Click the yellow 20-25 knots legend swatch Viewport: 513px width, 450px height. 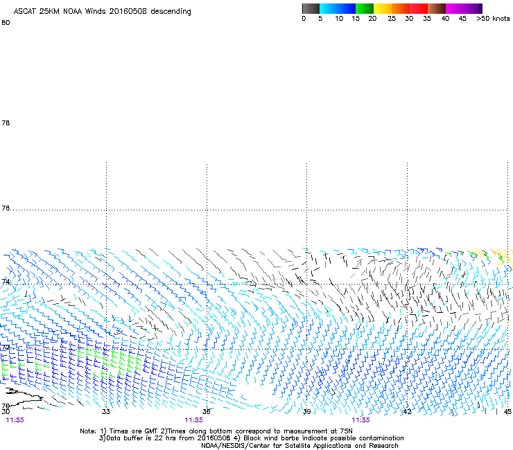(x=383, y=8)
